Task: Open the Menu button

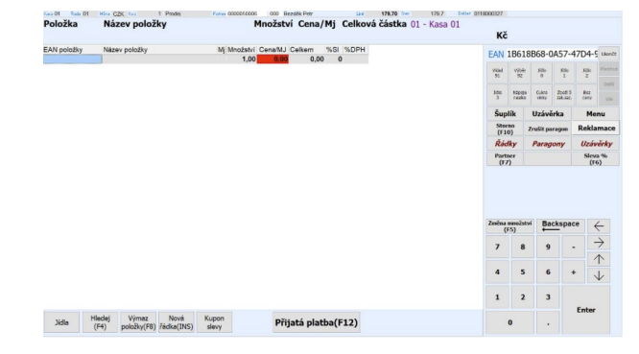Action: pos(596,113)
